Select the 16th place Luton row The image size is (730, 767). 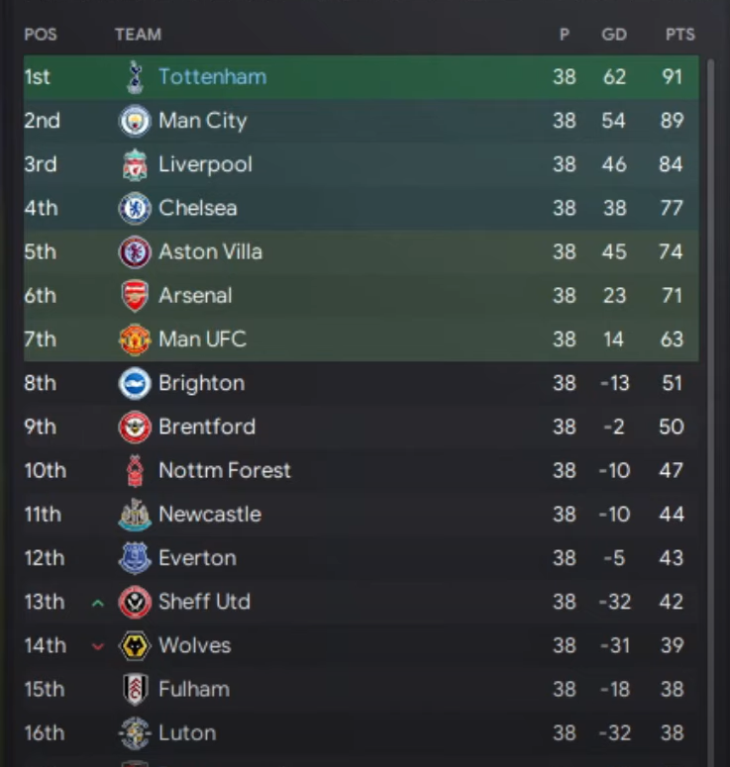click(x=357, y=733)
